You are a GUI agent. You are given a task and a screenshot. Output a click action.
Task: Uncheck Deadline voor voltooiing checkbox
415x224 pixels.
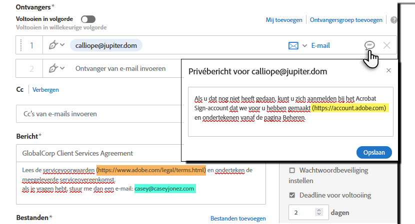click(x=292, y=195)
